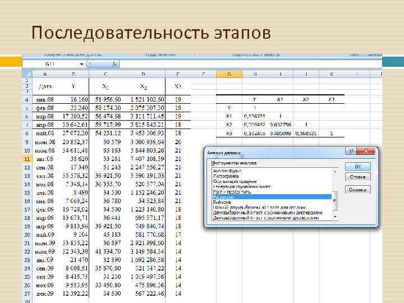Confirm with OK button in the Анализ данных dialog
Image resolution: width=404 pixels, height=303 pixels.
coord(357,167)
